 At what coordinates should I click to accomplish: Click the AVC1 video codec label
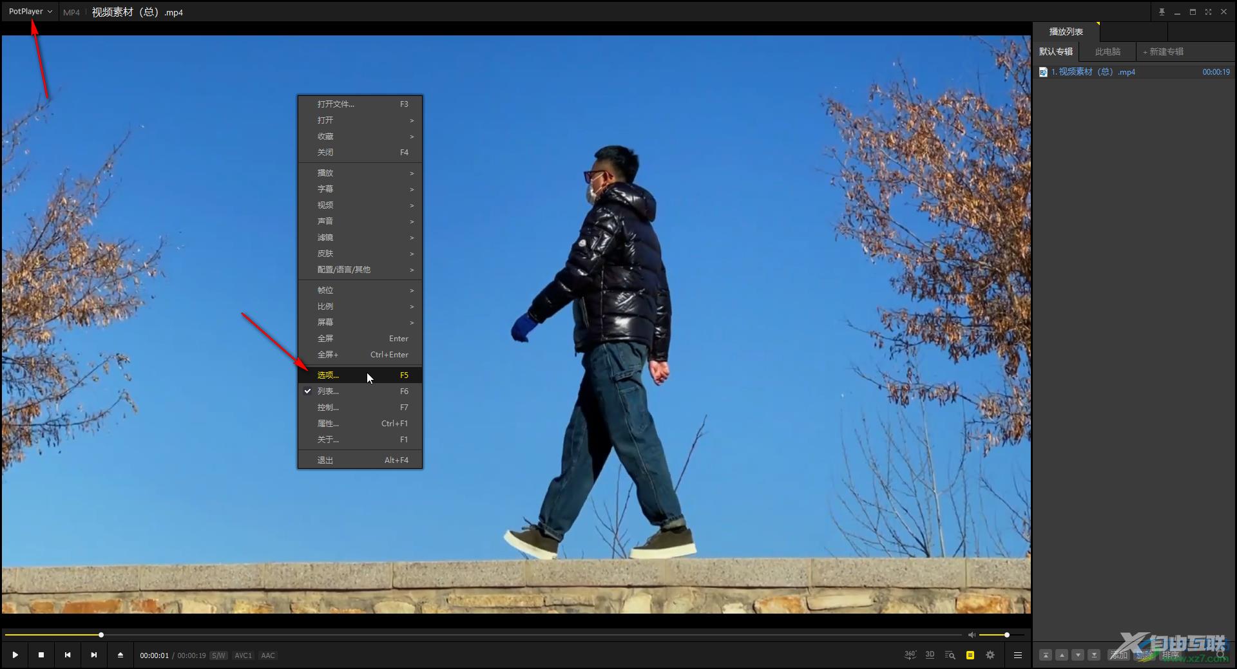(x=243, y=655)
